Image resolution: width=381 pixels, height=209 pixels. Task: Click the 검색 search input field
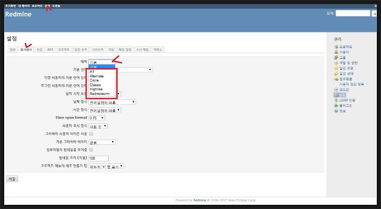[x=353, y=13]
